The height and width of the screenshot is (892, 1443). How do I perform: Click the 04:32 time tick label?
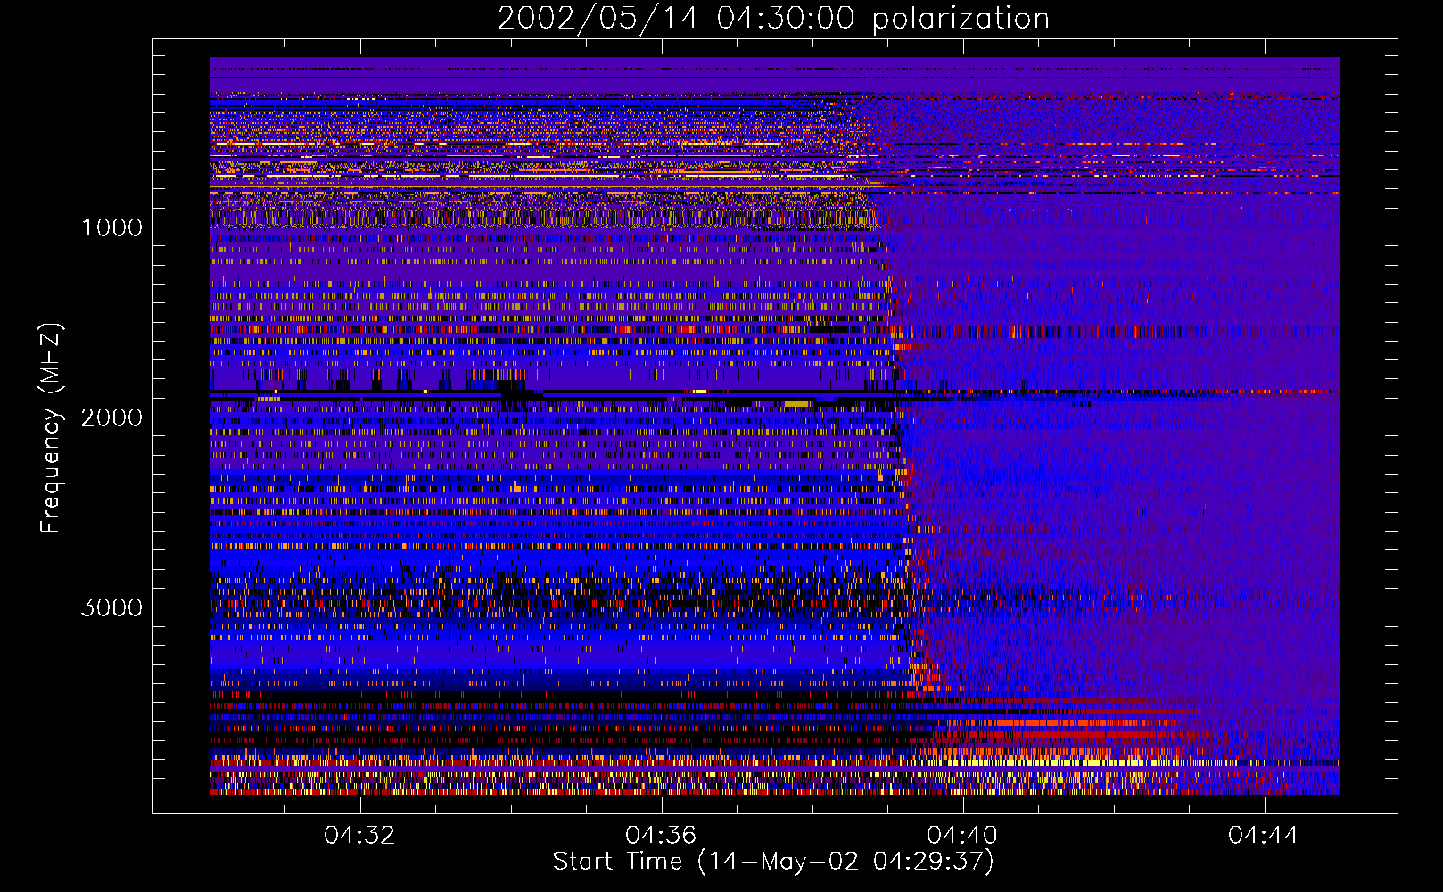(359, 836)
